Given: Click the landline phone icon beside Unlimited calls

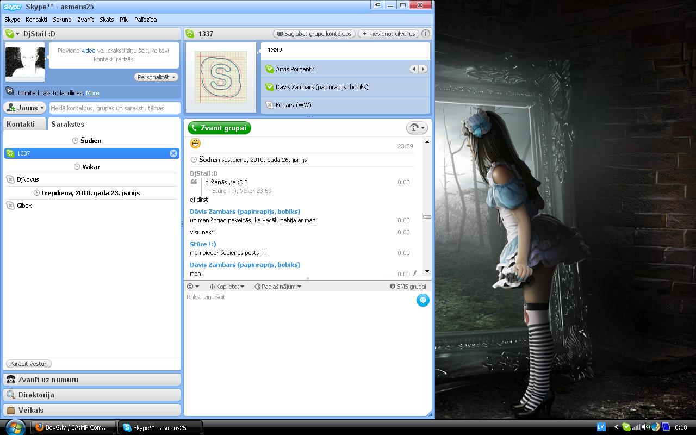Looking at the screenshot, I should point(9,92).
